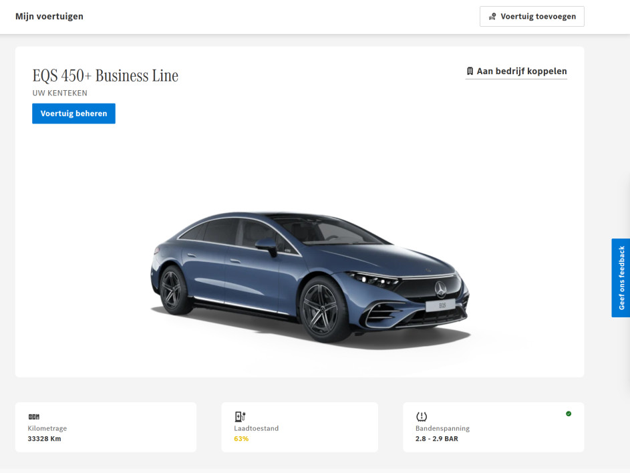Click the 33328 Km value
This screenshot has width=630, height=473.
(x=44, y=438)
